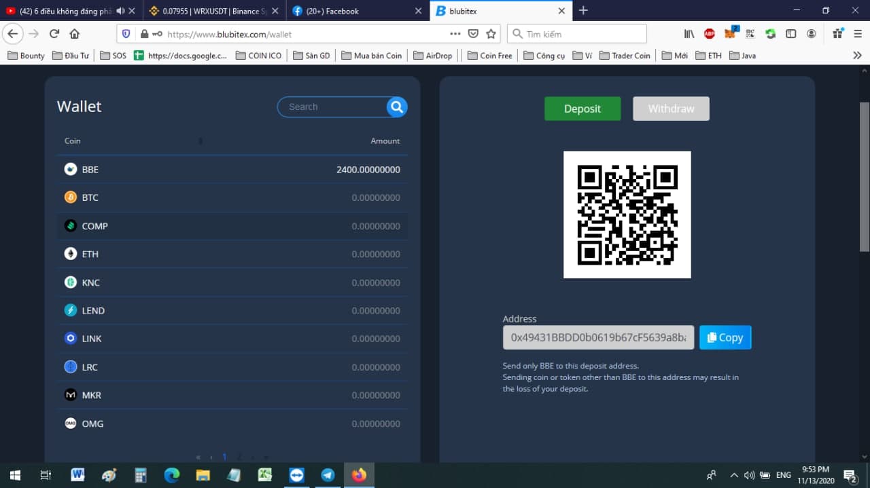The image size is (870, 488).
Task: Select the BTC coin icon
Action: 71,198
